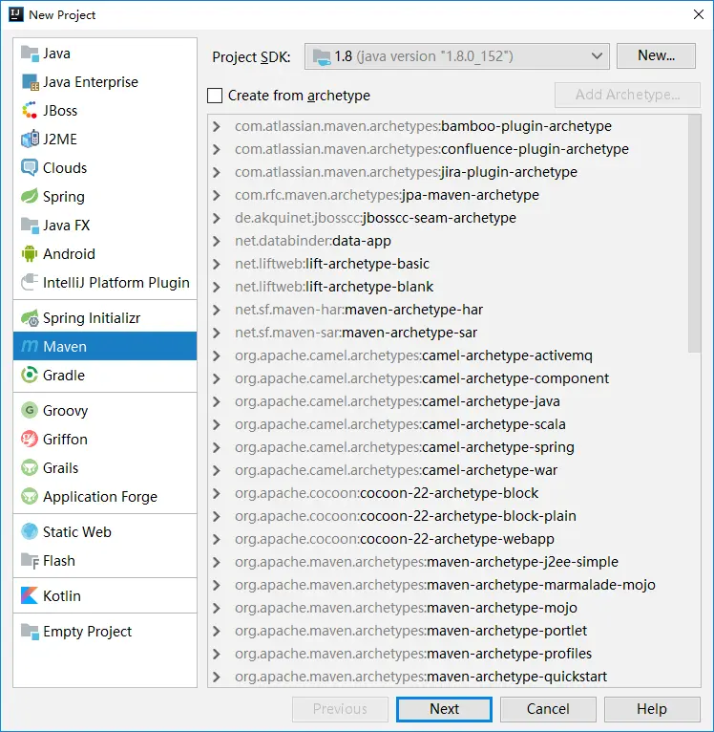Expand the maven-archetype-profiles node
This screenshot has height=732, width=714.
(x=217, y=654)
